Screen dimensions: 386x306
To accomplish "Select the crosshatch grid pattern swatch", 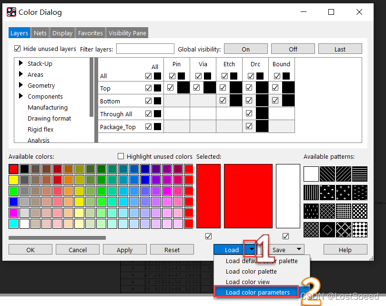I will click(x=344, y=211).
